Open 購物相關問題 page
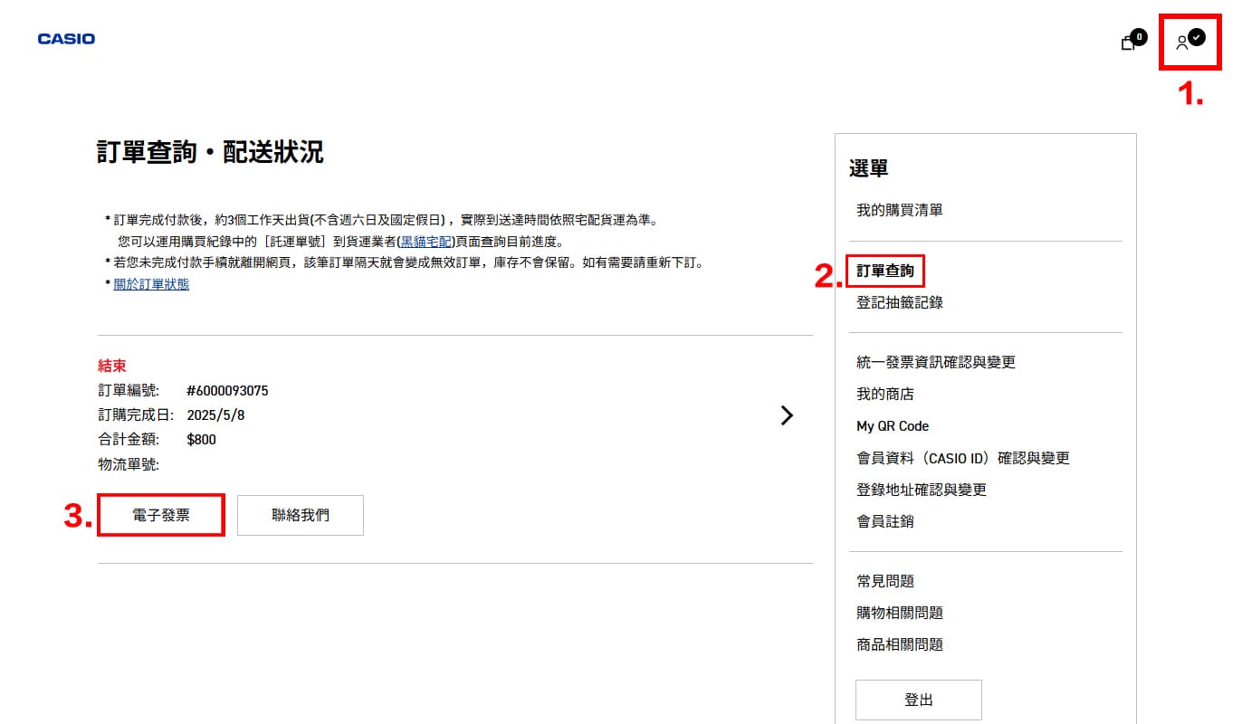 click(899, 613)
